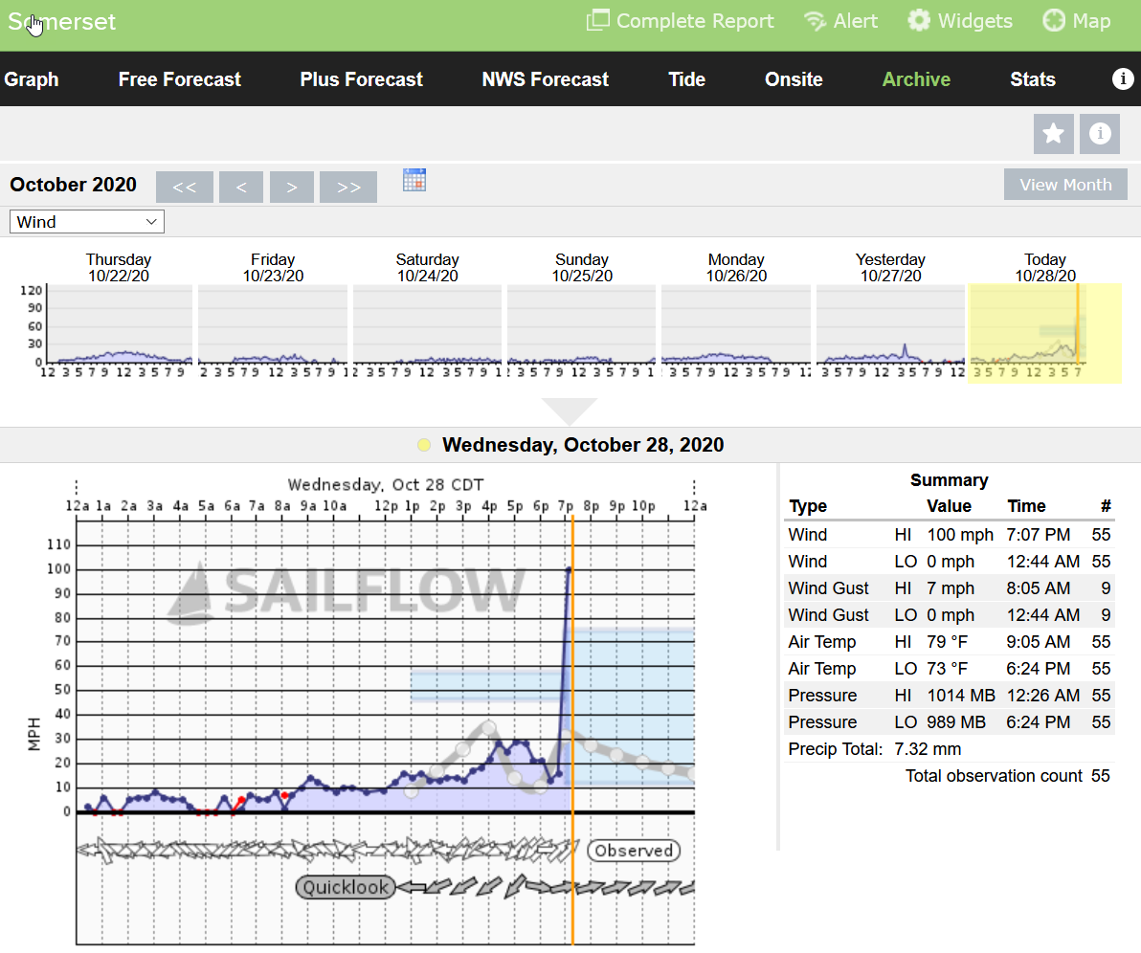Click the Summary table title
Screen dimensions: 1141x953
pos(949,480)
